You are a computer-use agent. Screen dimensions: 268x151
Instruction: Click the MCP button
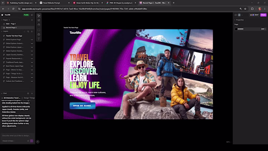point(254,15)
